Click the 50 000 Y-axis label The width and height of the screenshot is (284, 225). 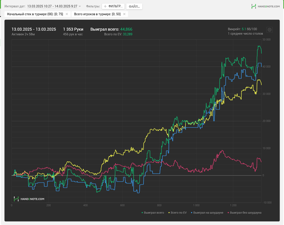[267, 39]
